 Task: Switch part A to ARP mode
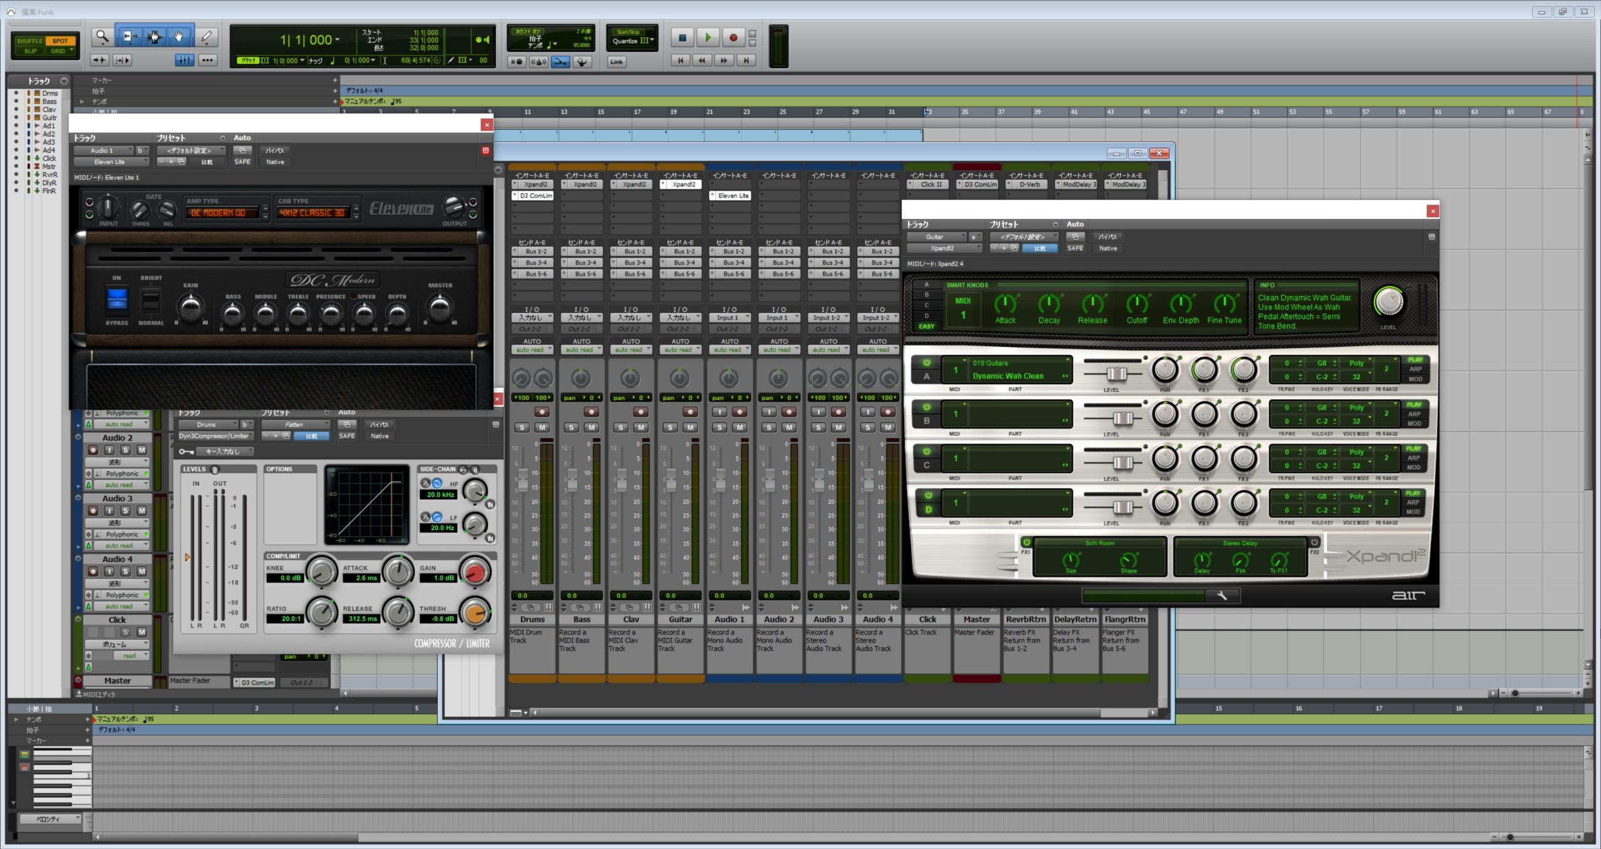[1415, 369]
